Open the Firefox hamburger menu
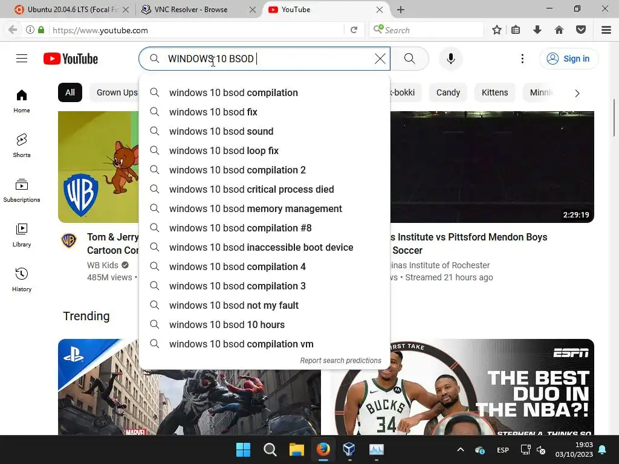619x464 pixels. click(606, 30)
